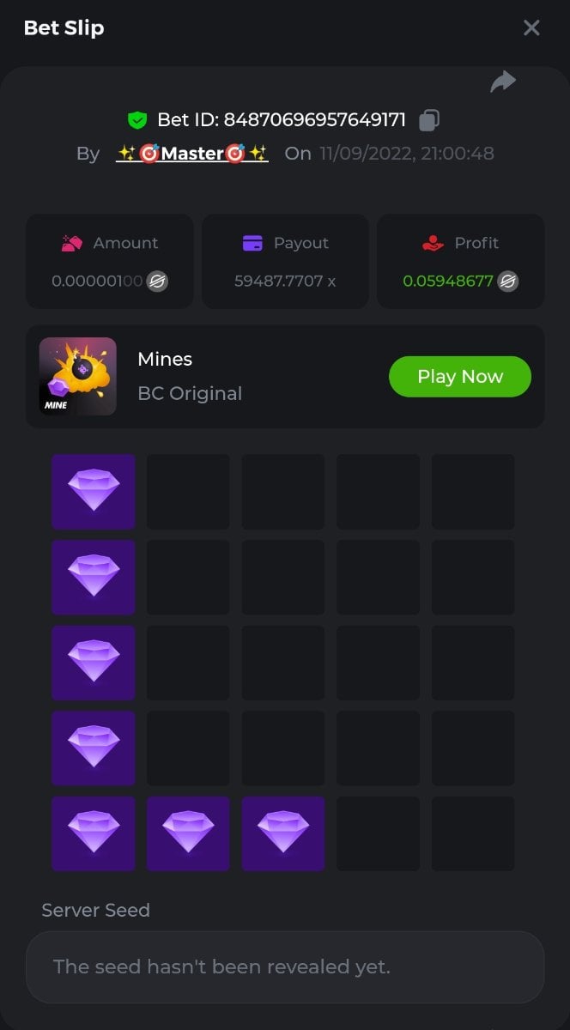Viewport: 570px width, 1030px height.
Task: Select the second-row first-column diamond tile
Action: [x=94, y=578]
